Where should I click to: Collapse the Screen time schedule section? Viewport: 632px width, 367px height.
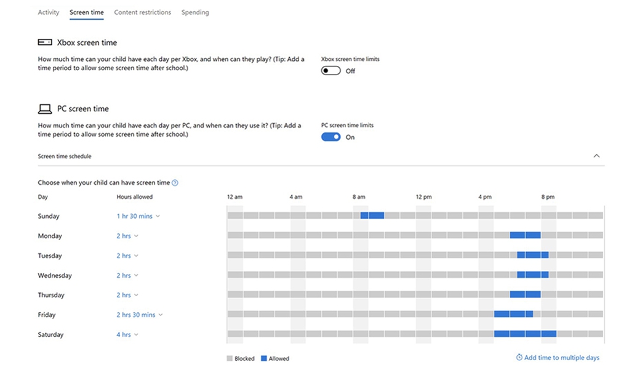[596, 156]
